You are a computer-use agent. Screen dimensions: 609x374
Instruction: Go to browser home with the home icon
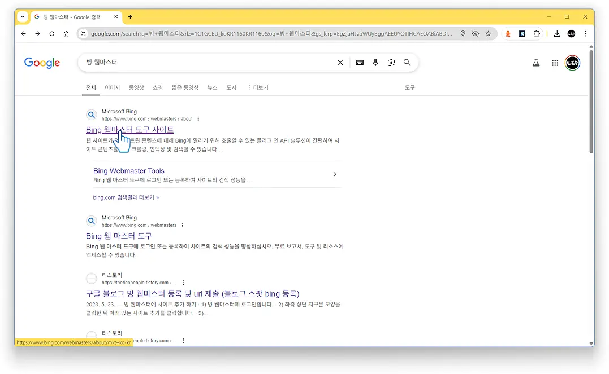66,34
